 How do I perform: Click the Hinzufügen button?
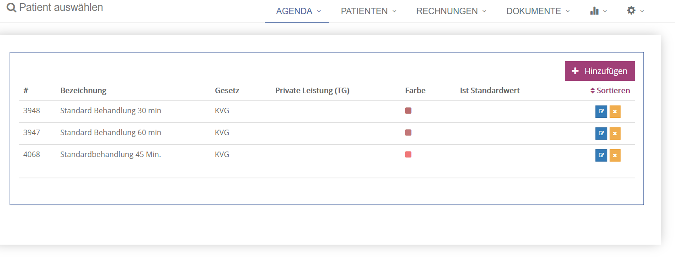click(x=600, y=71)
